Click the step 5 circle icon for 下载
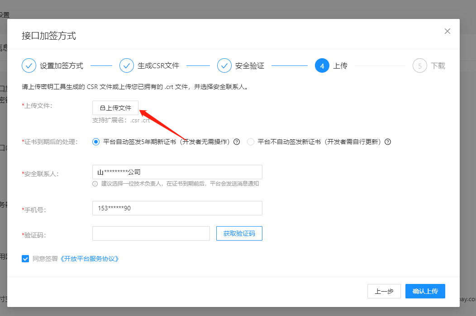Screen dimensions: 476x316 (x=420, y=65)
